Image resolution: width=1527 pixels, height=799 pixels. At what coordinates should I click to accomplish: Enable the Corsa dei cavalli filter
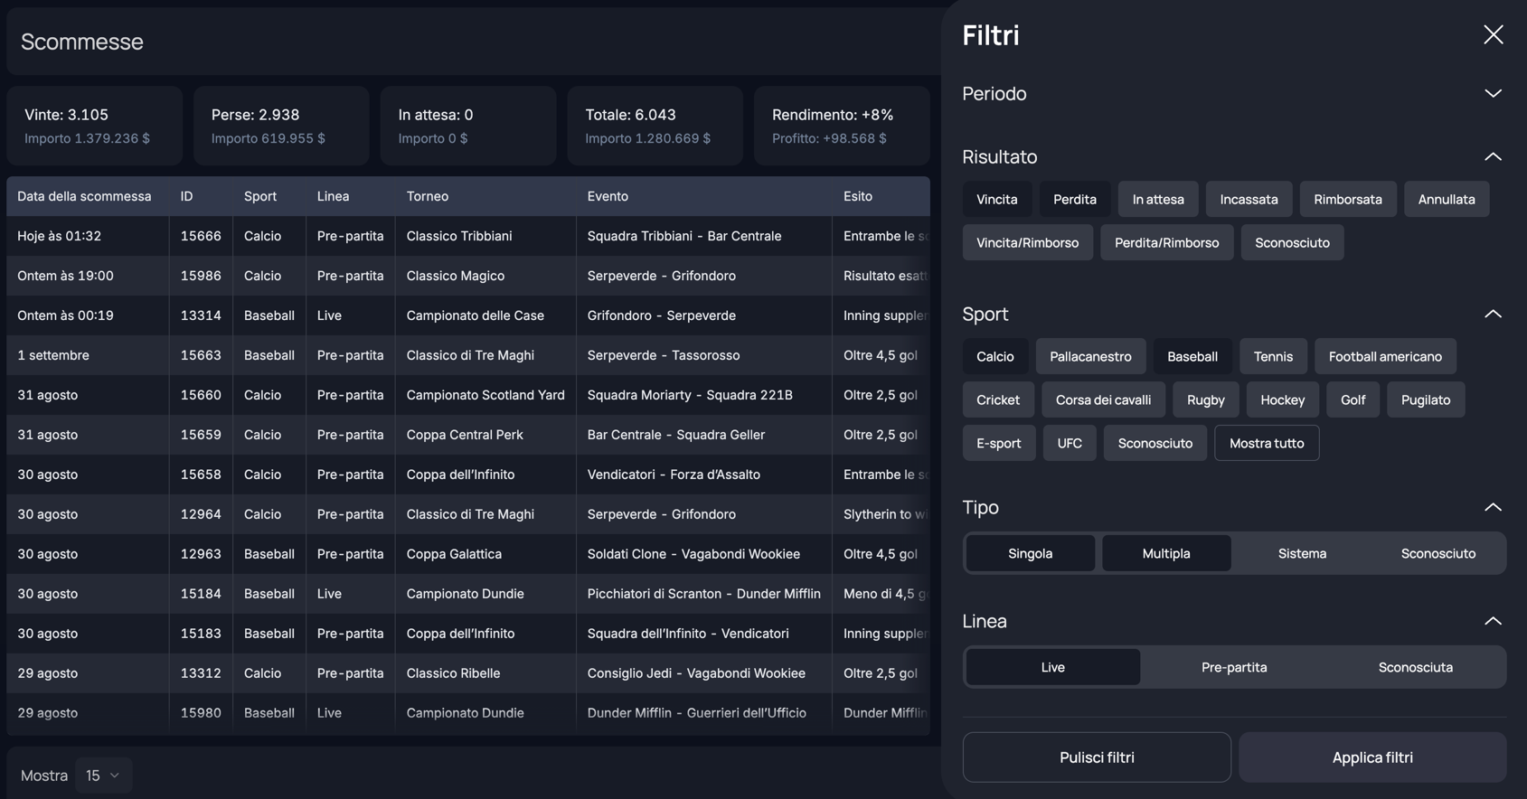1103,400
